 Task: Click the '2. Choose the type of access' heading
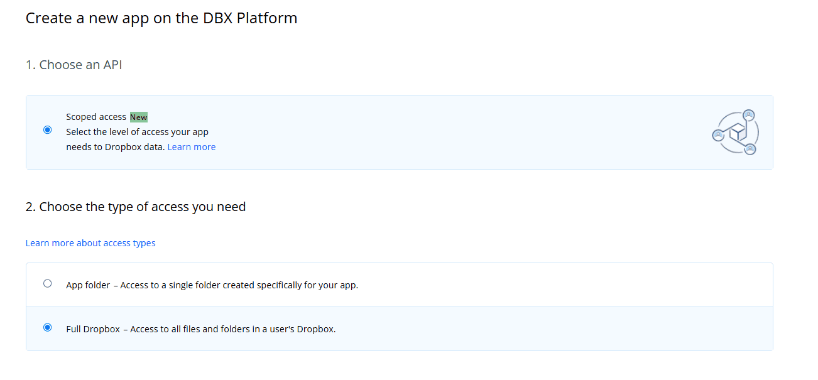click(136, 206)
